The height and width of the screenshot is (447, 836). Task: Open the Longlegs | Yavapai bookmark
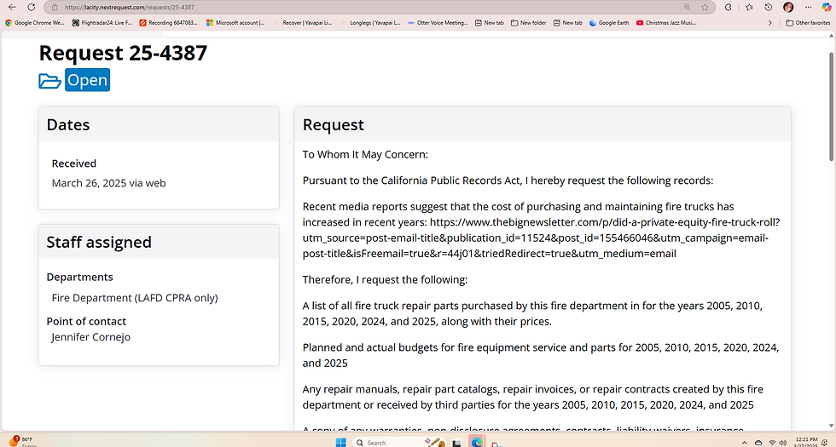(x=370, y=23)
